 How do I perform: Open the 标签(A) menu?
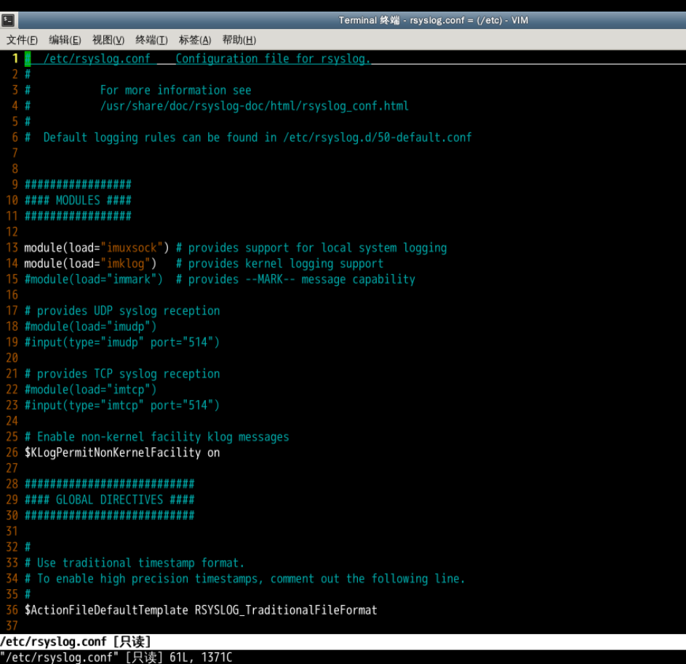(194, 40)
